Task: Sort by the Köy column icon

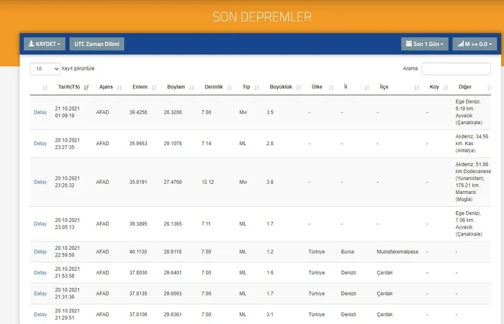Action: 446,88
